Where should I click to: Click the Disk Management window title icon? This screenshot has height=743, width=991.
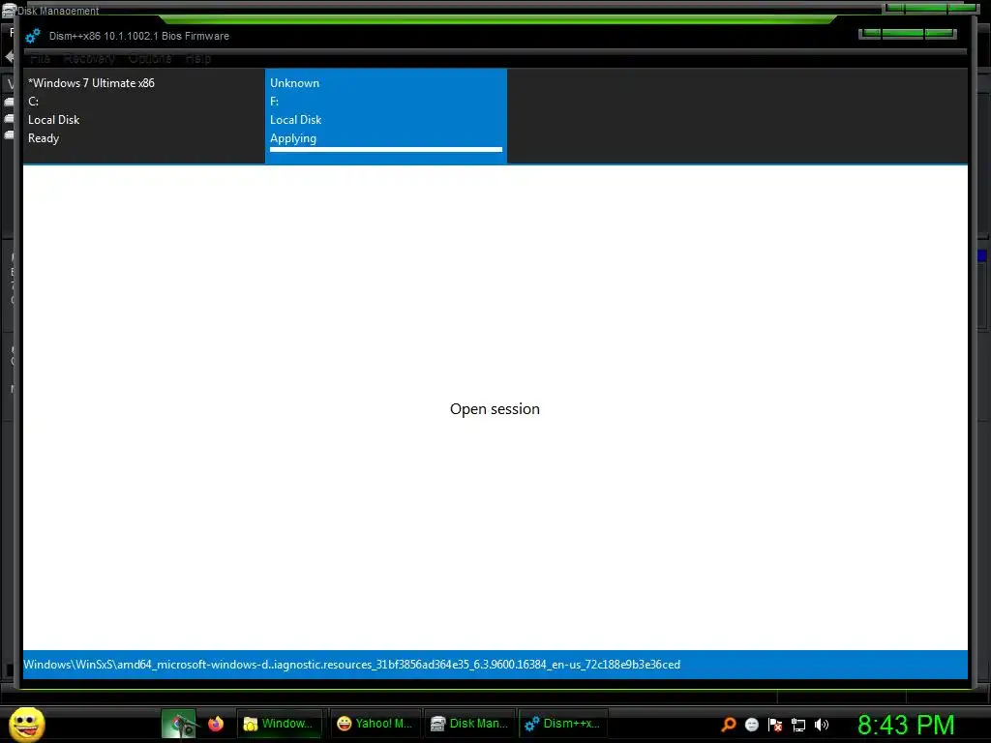pyautogui.click(x=9, y=10)
